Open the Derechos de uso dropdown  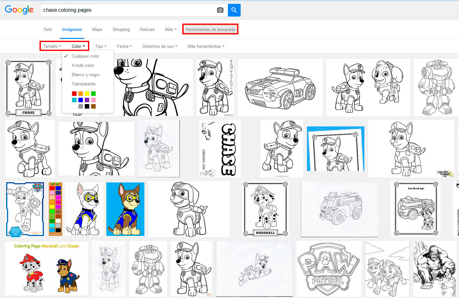pos(160,46)
